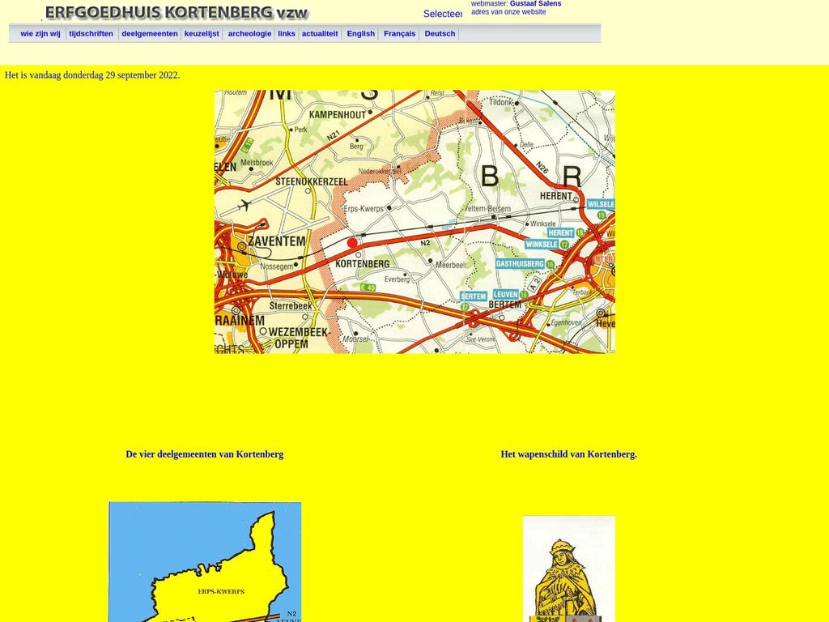Click the blue WINKSELE exit sign on map
Viewport: 829px width, 622px height.
click(542, 245)
